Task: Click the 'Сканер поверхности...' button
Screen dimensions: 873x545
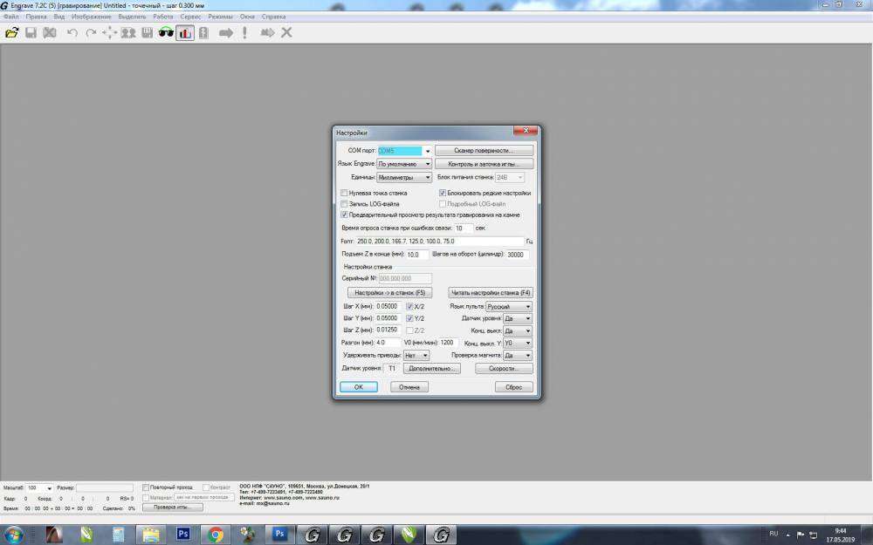Action: (x=484, y=151)
